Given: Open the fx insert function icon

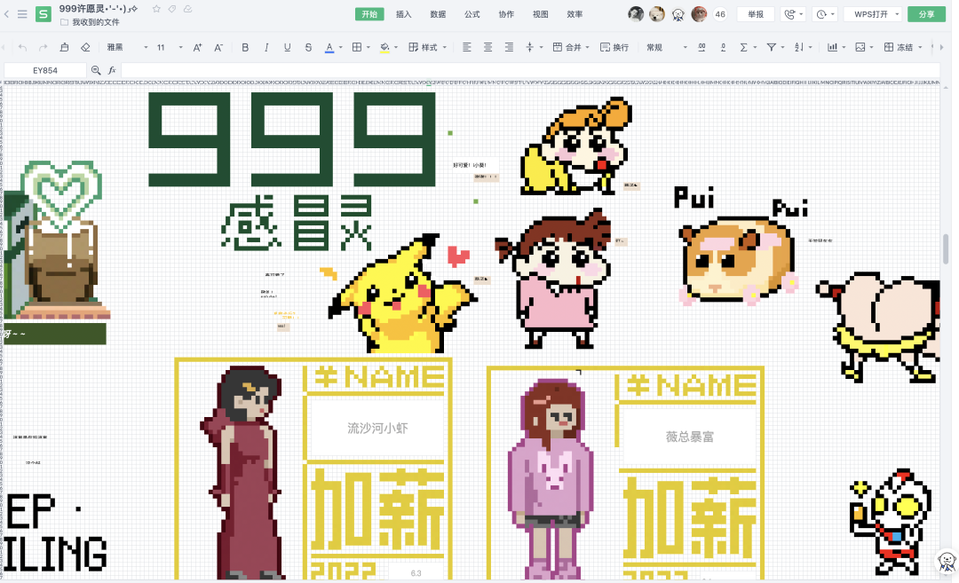Looking at the screenshot, I should pyautogui.click(x=112, y=70).
